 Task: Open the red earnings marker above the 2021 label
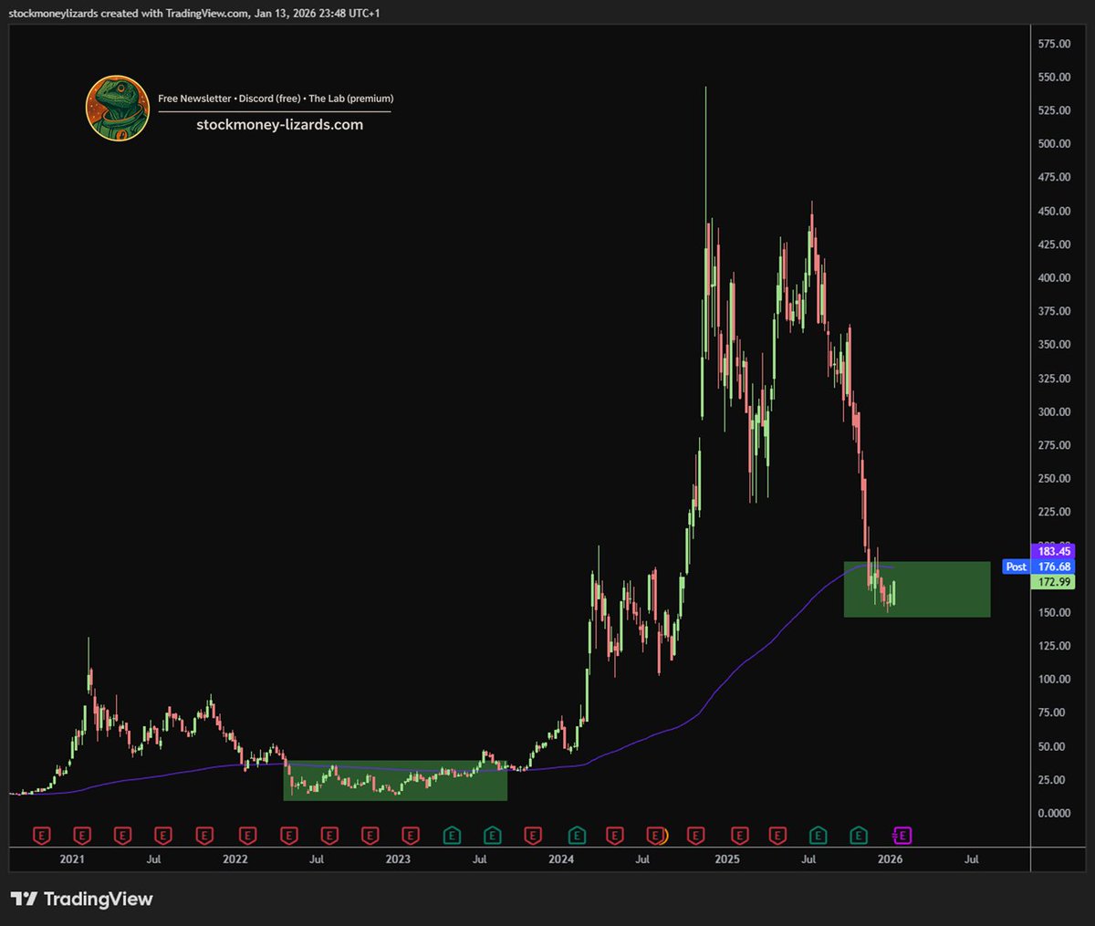pyautogui.click(x=82, y=835)
